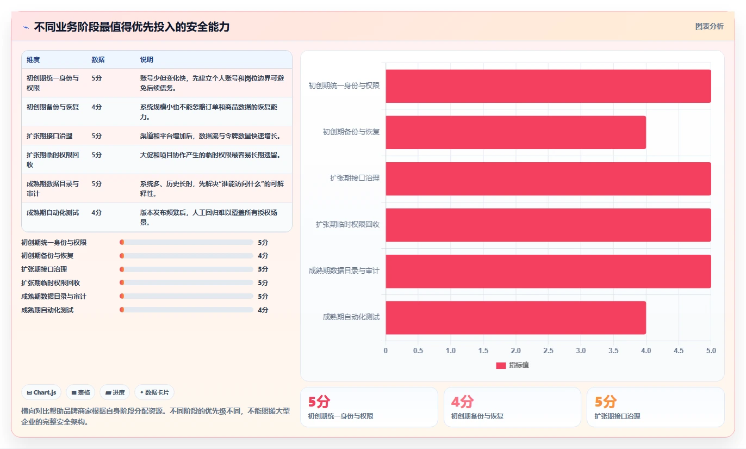Click the 扩张期接口治理 axis label on the chart

355,178
